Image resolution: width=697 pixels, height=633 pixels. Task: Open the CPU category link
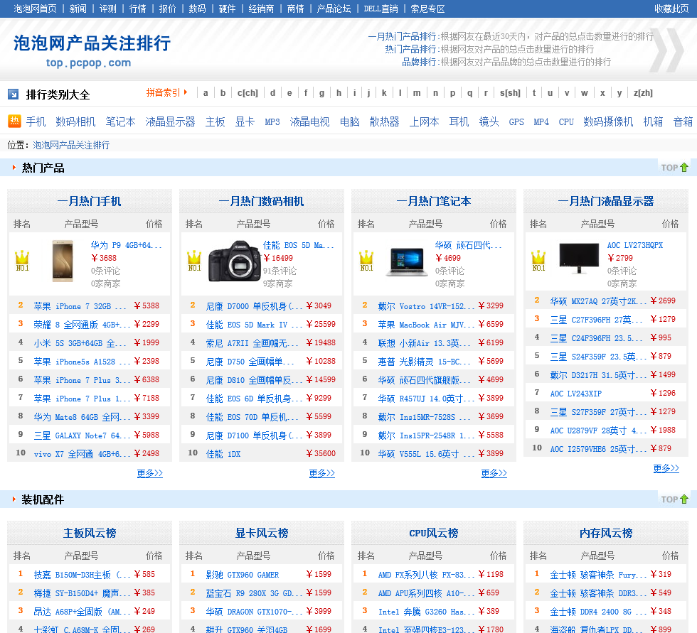click(x=566, y=121)
